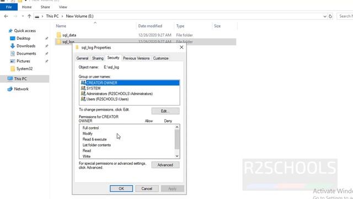Open Downloads in the sidebar
The image size is (353, 199).
(26, 46)
